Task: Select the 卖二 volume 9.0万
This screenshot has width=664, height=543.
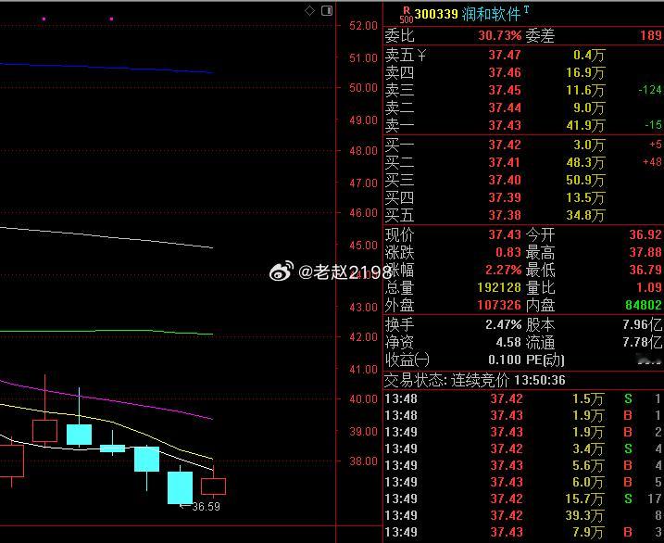Action: 589,107
